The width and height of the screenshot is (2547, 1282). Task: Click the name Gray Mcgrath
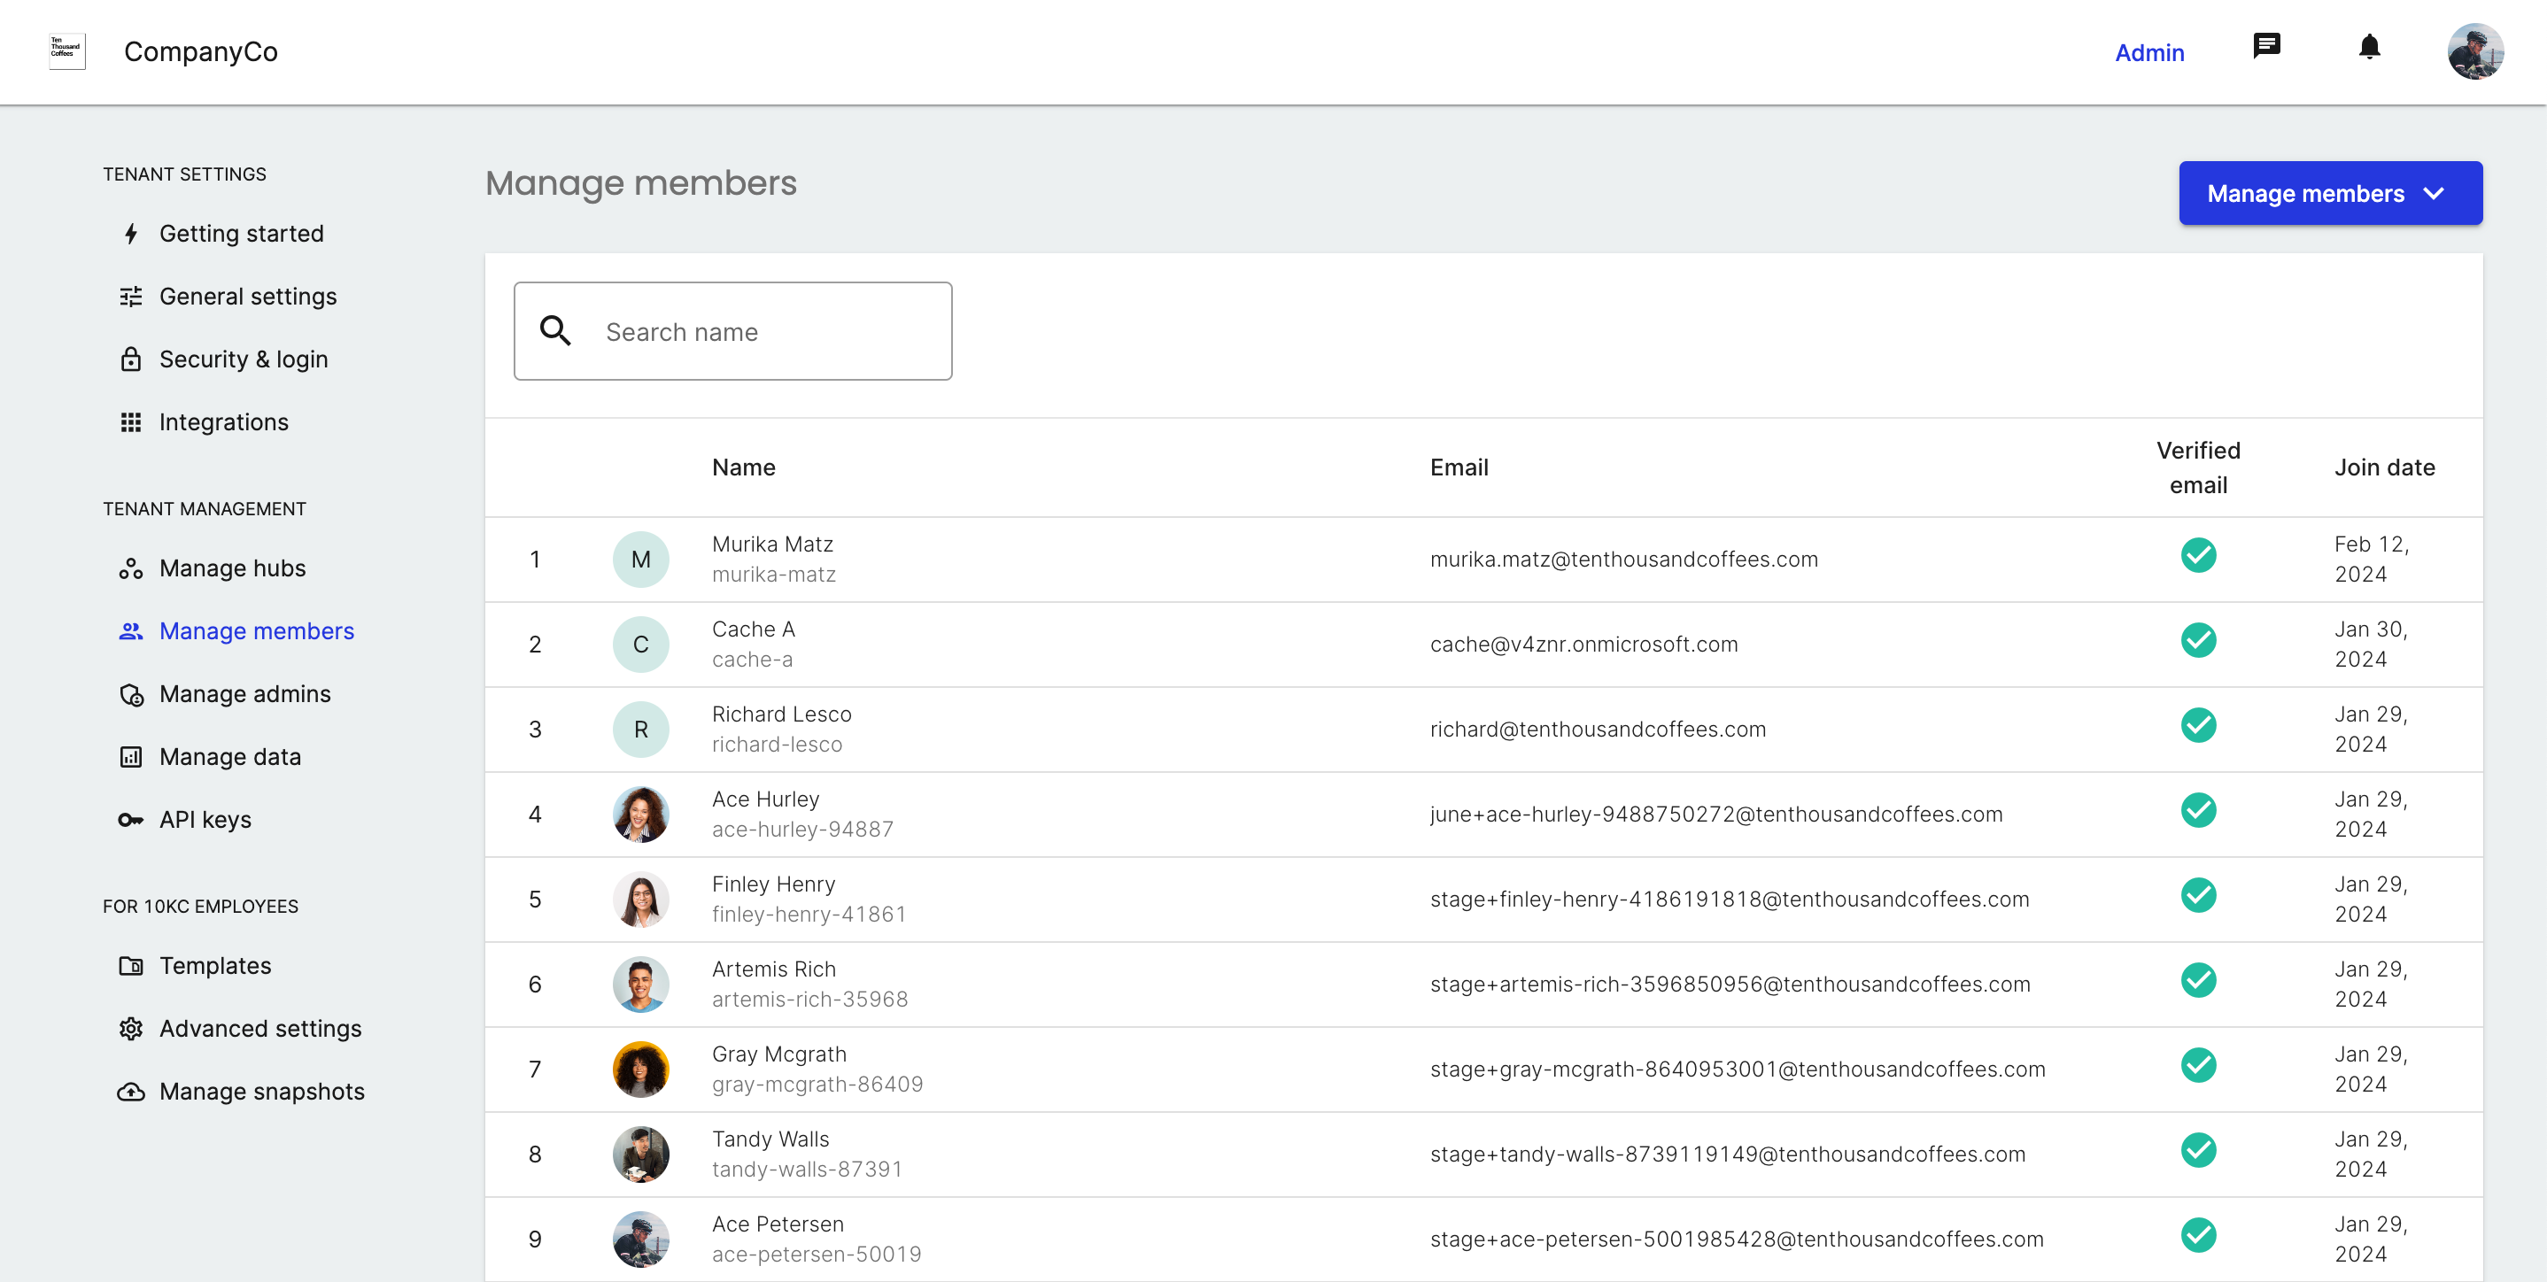tap(779, 1054)
